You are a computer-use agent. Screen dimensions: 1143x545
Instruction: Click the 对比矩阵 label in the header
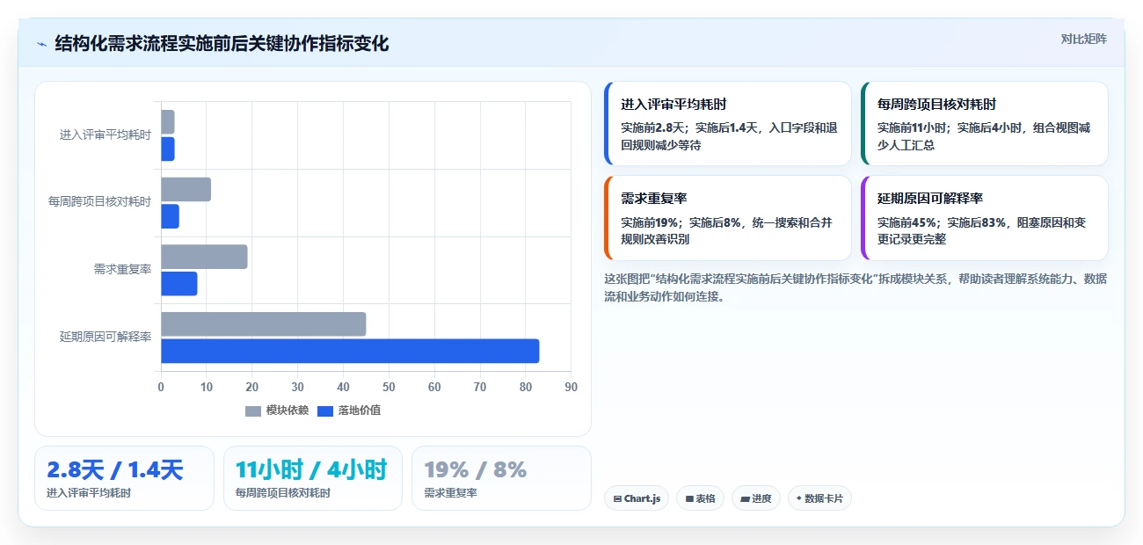click(x=1083, y=39)
